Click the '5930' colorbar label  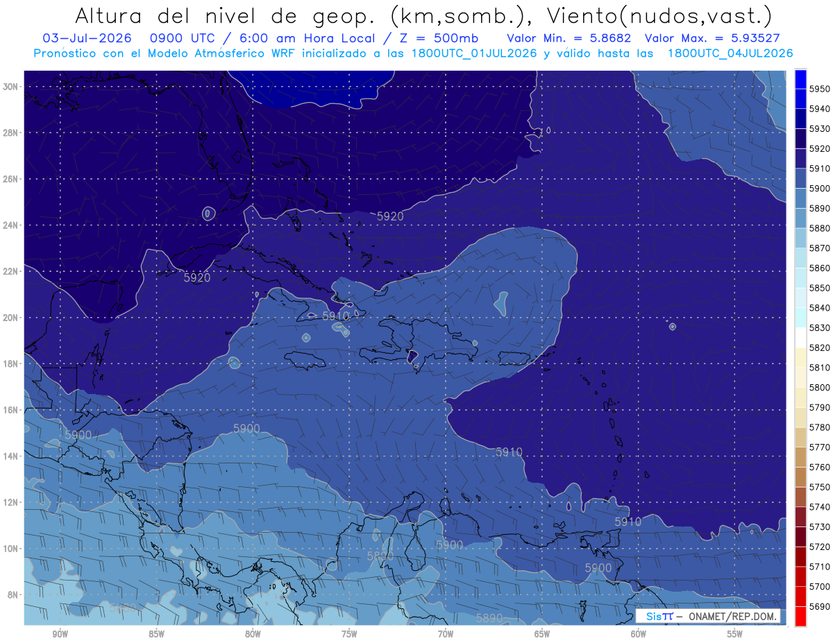pos(819,128)
